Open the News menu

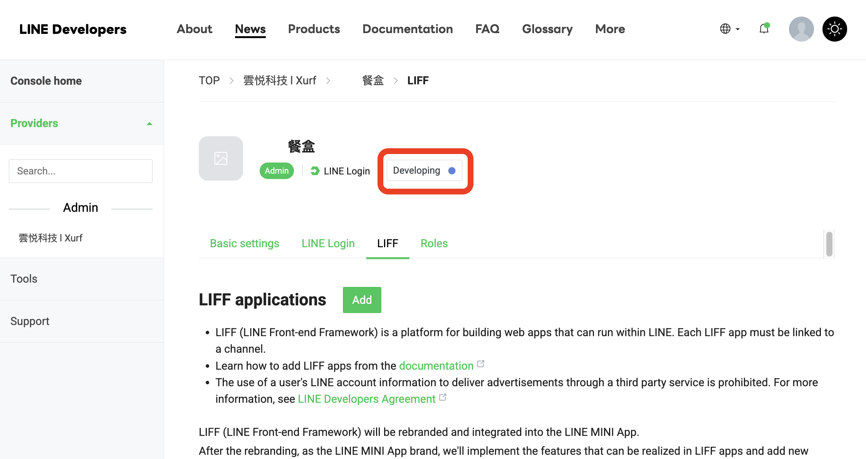click(250, 29)
